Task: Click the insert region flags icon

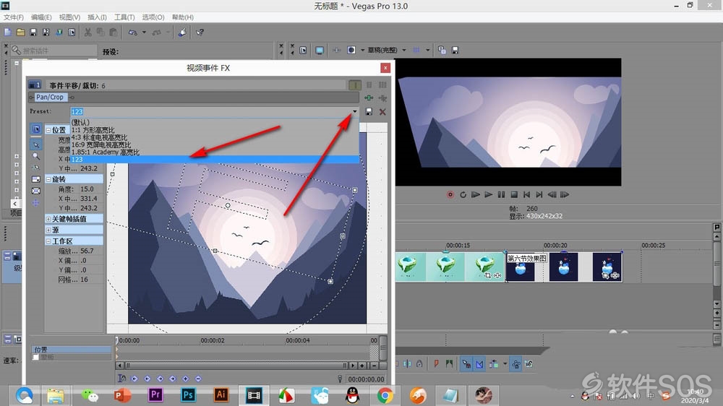Action: tap(449, 364)
